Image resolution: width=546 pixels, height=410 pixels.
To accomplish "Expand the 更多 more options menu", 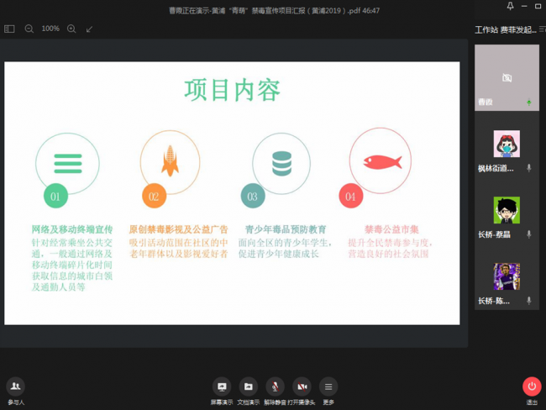I will click(x=328, y=389).
